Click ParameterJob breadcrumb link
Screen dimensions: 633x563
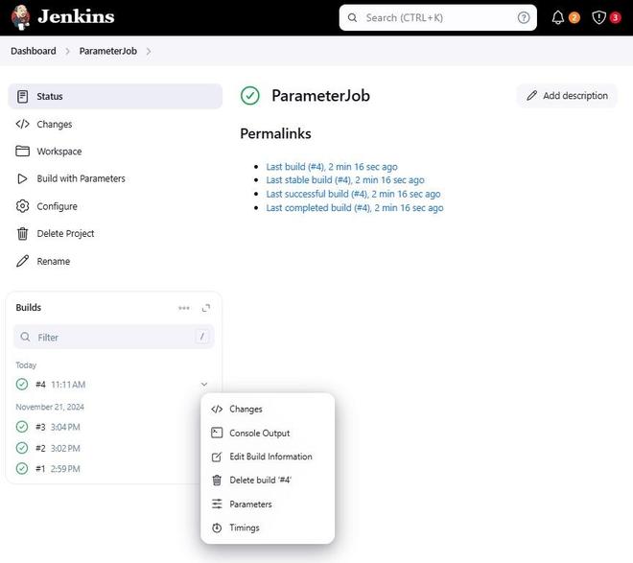(108, 51)
